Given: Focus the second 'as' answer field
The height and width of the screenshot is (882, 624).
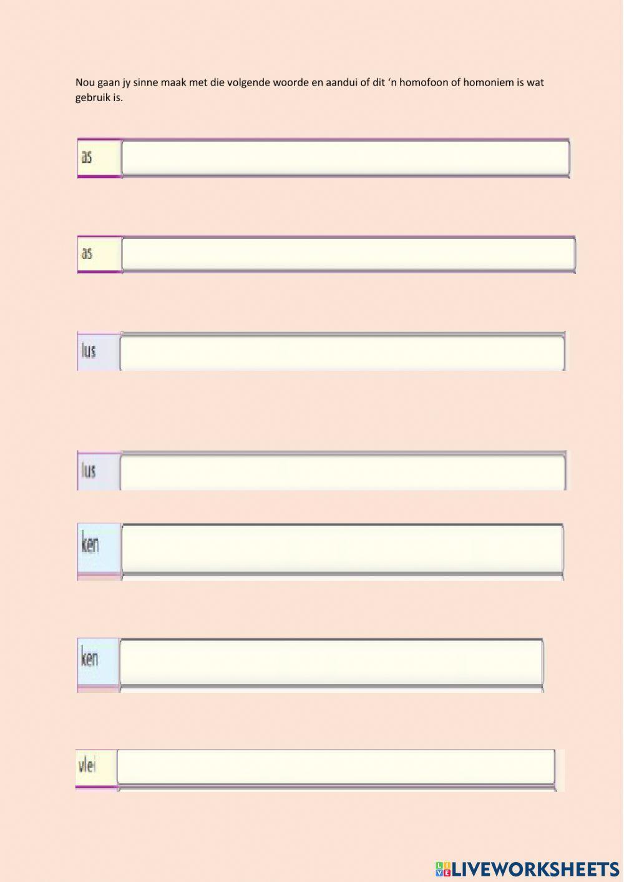Looking at the screenshot, I should click(x=348, y=253).
